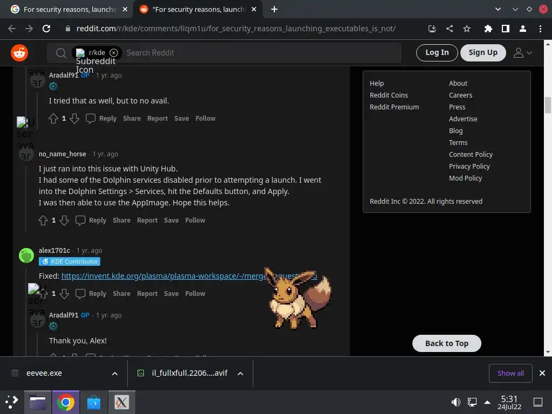This screenshot has height=414, width=552.
Task: Open the invent.kde.org merge request link
Action: pyautogui.click(x=189, y=276)
